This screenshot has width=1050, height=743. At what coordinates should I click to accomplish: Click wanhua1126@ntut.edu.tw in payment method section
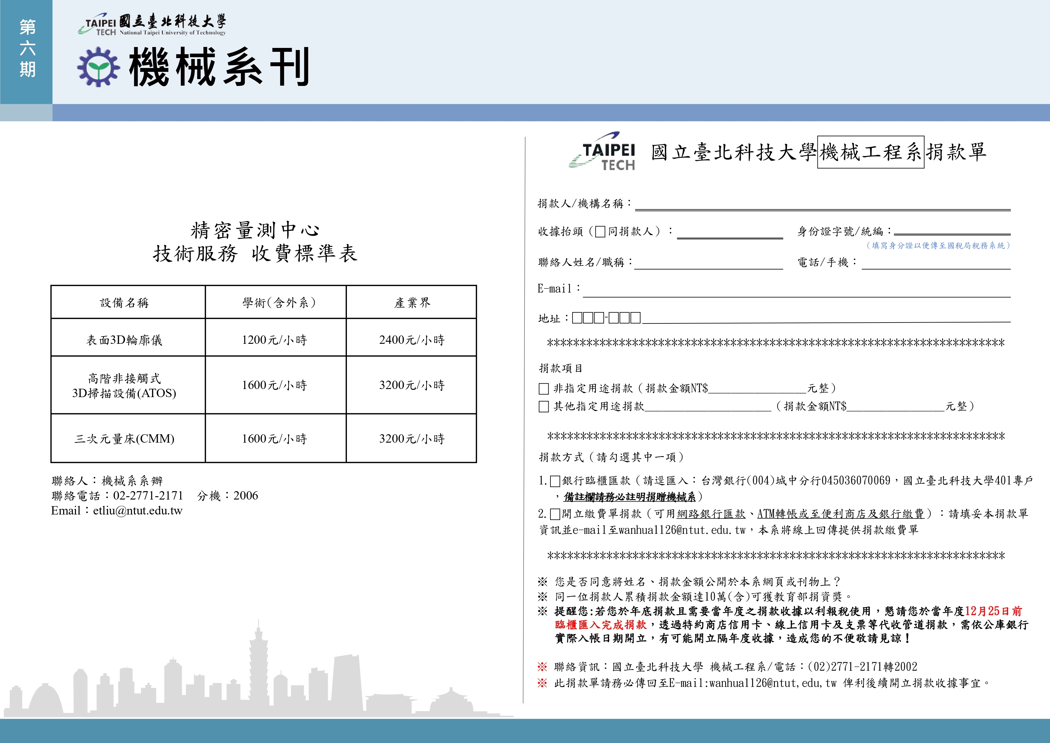(682, 530)
